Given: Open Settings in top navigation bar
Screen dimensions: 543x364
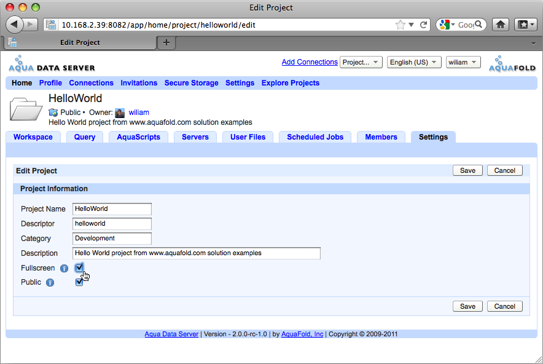Looking at the screenshot, I should point(240,83).
